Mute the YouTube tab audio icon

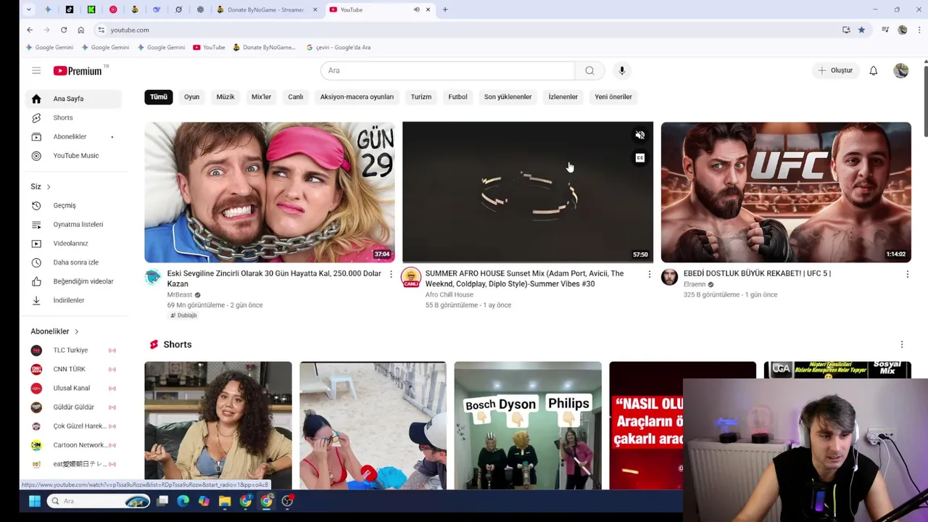point(416,9)
